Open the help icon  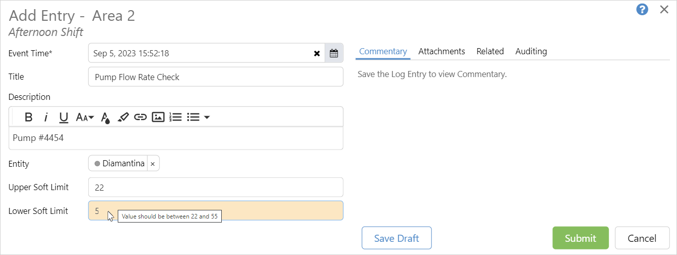coord(642,9)
